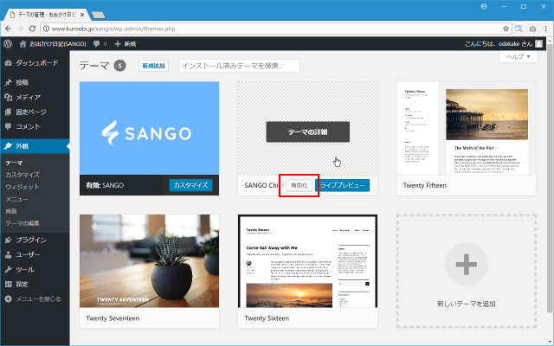
Task: Open 固定ページ in the sidebar
Action: coord(35,112)
